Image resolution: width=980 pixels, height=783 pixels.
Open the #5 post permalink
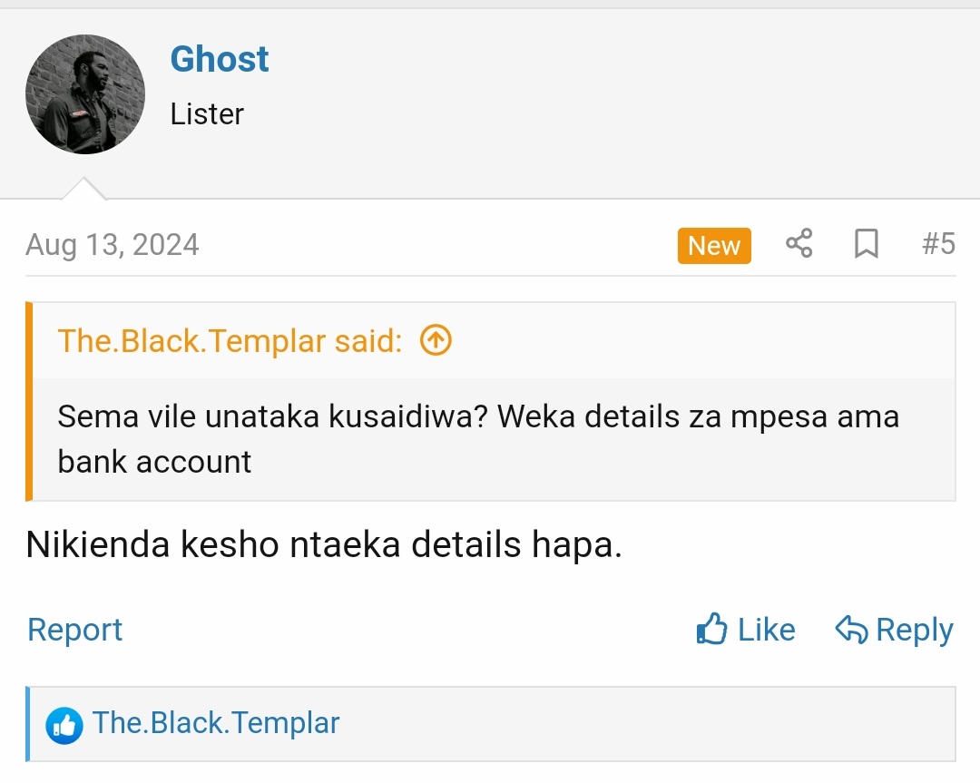point(938,243)
